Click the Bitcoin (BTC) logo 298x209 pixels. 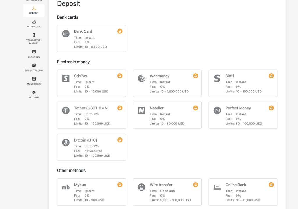(65, 142)
